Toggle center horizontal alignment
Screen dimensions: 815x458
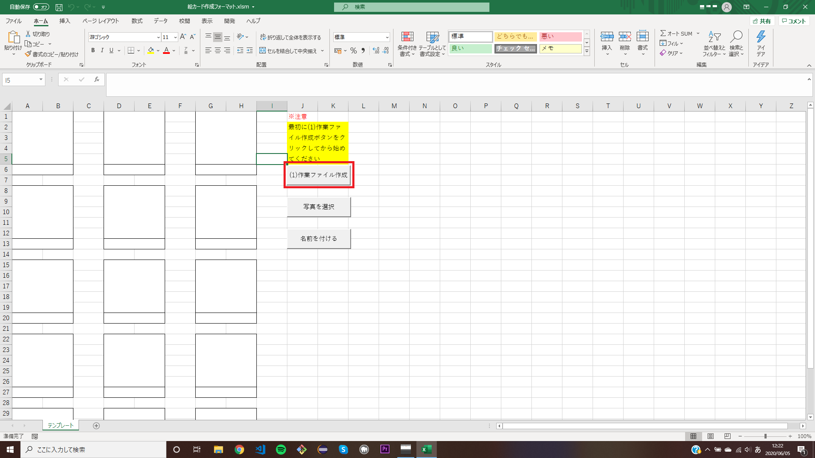(218, 50)
